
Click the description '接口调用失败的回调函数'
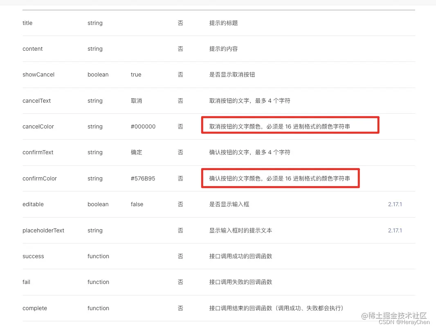[240, 282]
